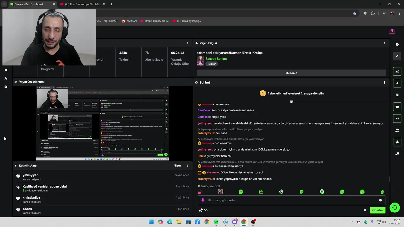Viewport: 404px width, 227px height.
Task: Focus the Bir mesaj gönderin input field
Action: [291, 200]
